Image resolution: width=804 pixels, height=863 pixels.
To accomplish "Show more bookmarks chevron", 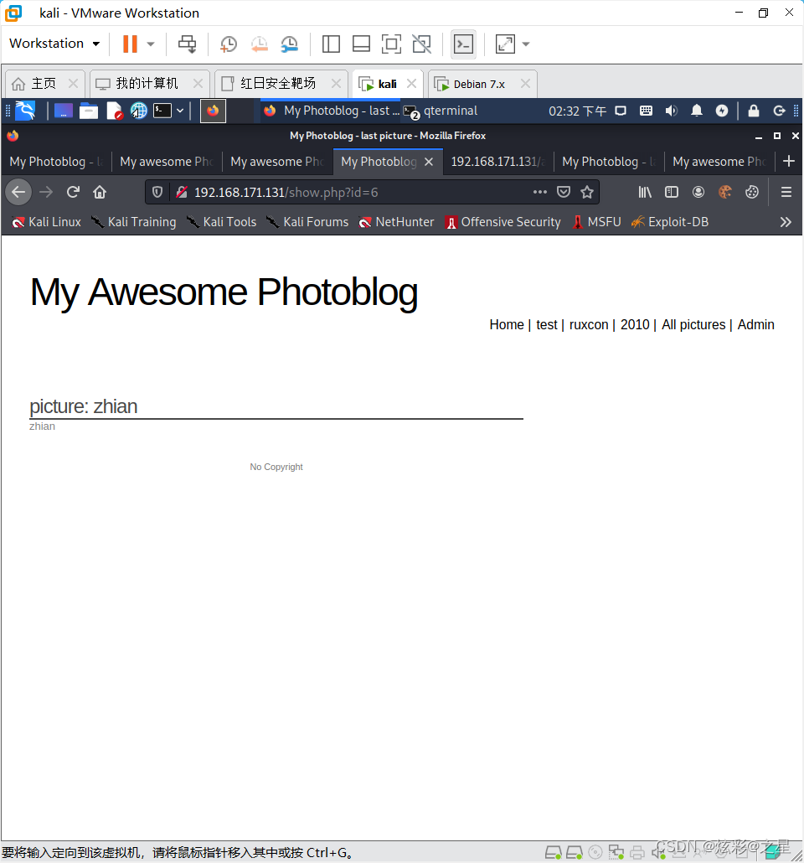I will tap(786, 222).
